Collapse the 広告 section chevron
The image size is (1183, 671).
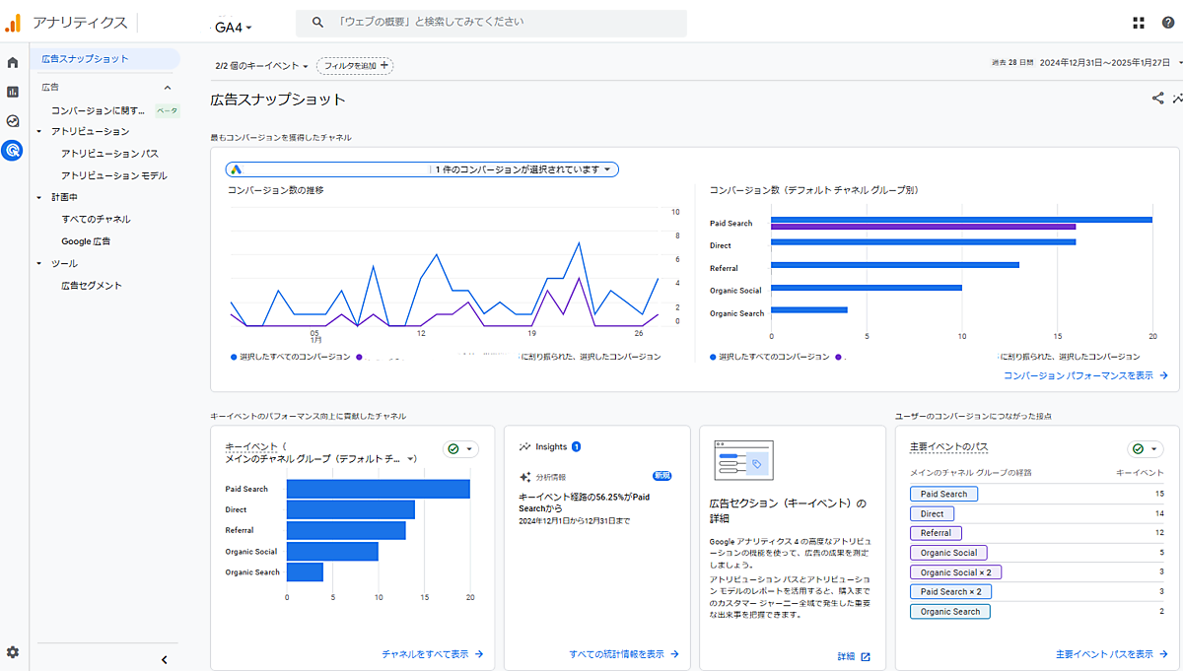[167, 88]
